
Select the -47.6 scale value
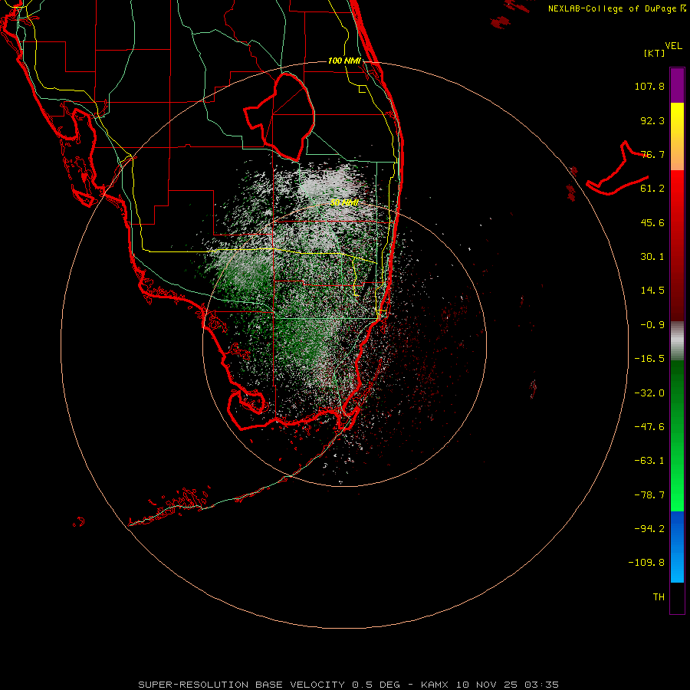[x=649, y=427]
